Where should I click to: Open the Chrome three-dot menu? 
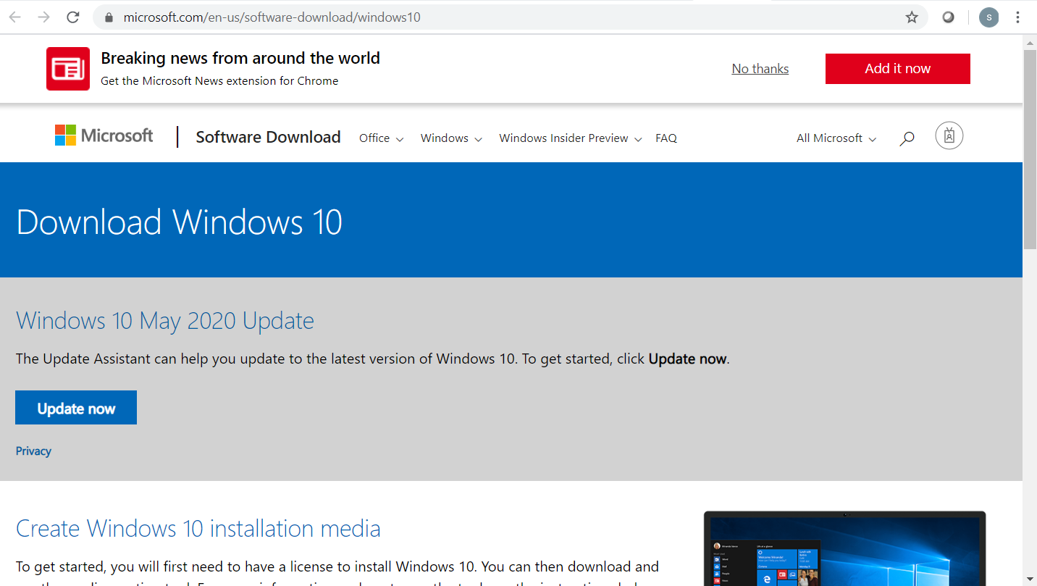pos(1017,17)
